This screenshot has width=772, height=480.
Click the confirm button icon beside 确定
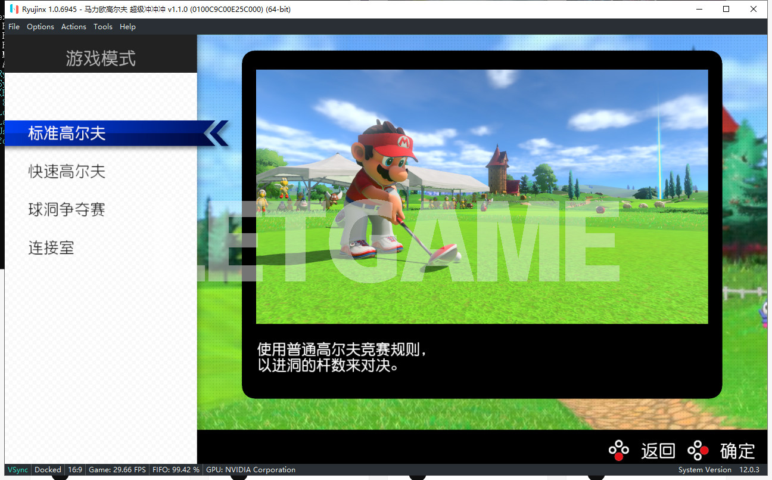[698, 451]
